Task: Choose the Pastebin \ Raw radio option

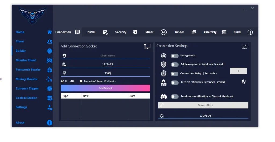Action: [x=81, y=81]
